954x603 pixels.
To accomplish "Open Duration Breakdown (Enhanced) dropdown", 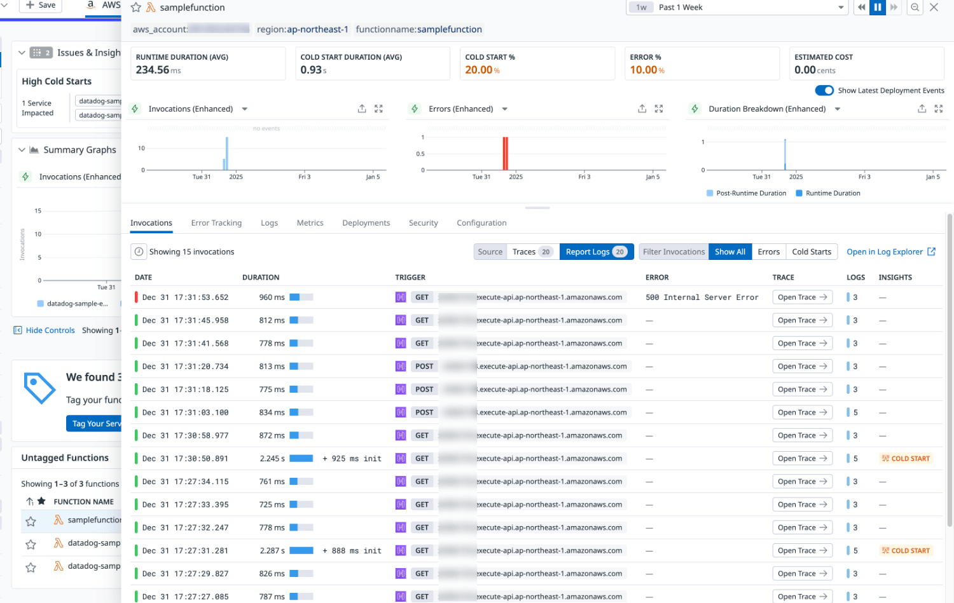I will coord(838,109).
